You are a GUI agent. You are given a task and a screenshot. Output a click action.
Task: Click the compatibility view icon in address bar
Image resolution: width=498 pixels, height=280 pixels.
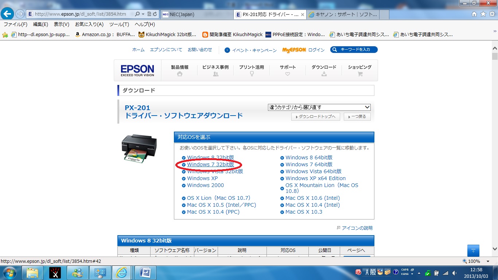[x=149, y=14]
